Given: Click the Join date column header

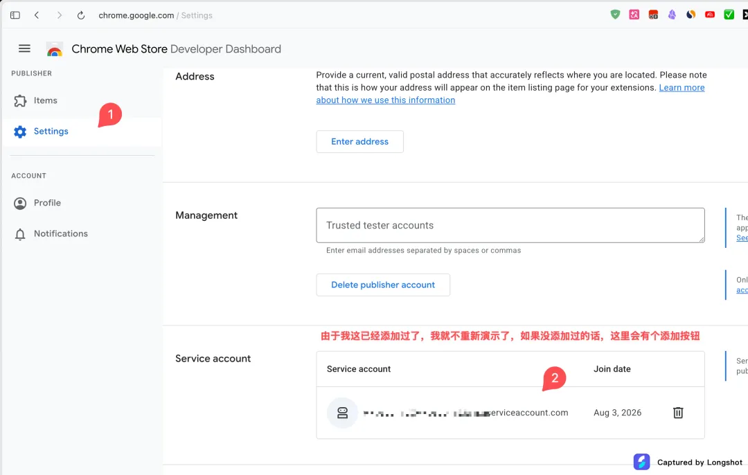Looking at the screenshot, I should pos(612,369).
